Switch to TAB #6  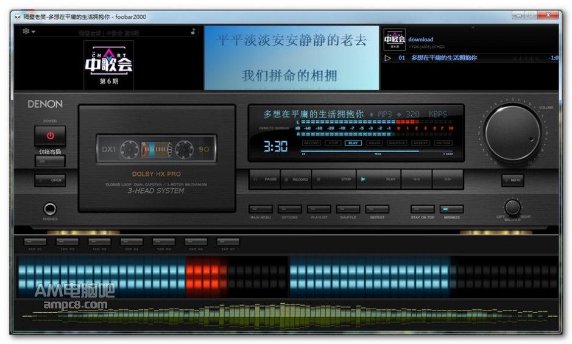196,242
